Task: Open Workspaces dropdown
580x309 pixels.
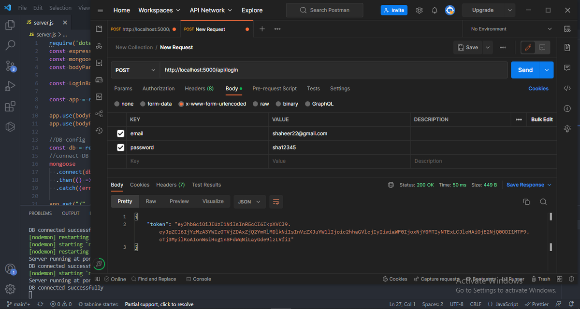Action: 159,10
